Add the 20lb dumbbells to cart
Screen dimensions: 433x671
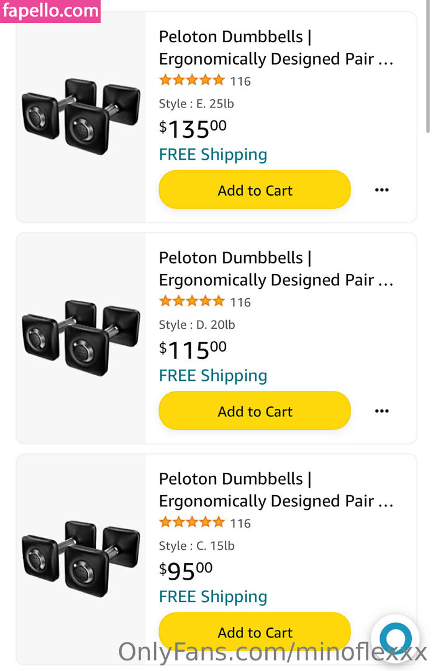[x=255, y=411]
